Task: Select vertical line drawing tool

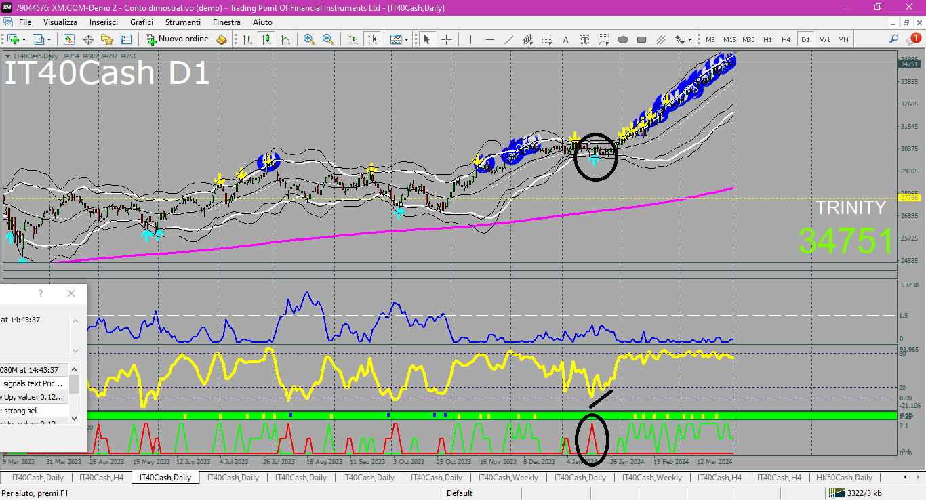Action: coord(470,39)
